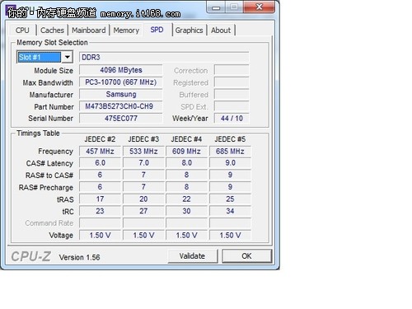The image size is (412, 309).
Task: Click the 4096 MBytes module size value
Action: pos(121,70)
